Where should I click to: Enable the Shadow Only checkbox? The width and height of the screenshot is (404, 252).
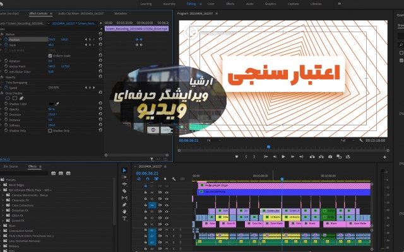click(50, 130)
